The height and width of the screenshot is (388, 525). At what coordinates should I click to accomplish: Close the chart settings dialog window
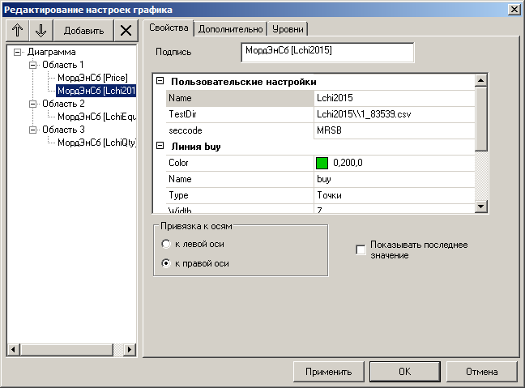513,8
